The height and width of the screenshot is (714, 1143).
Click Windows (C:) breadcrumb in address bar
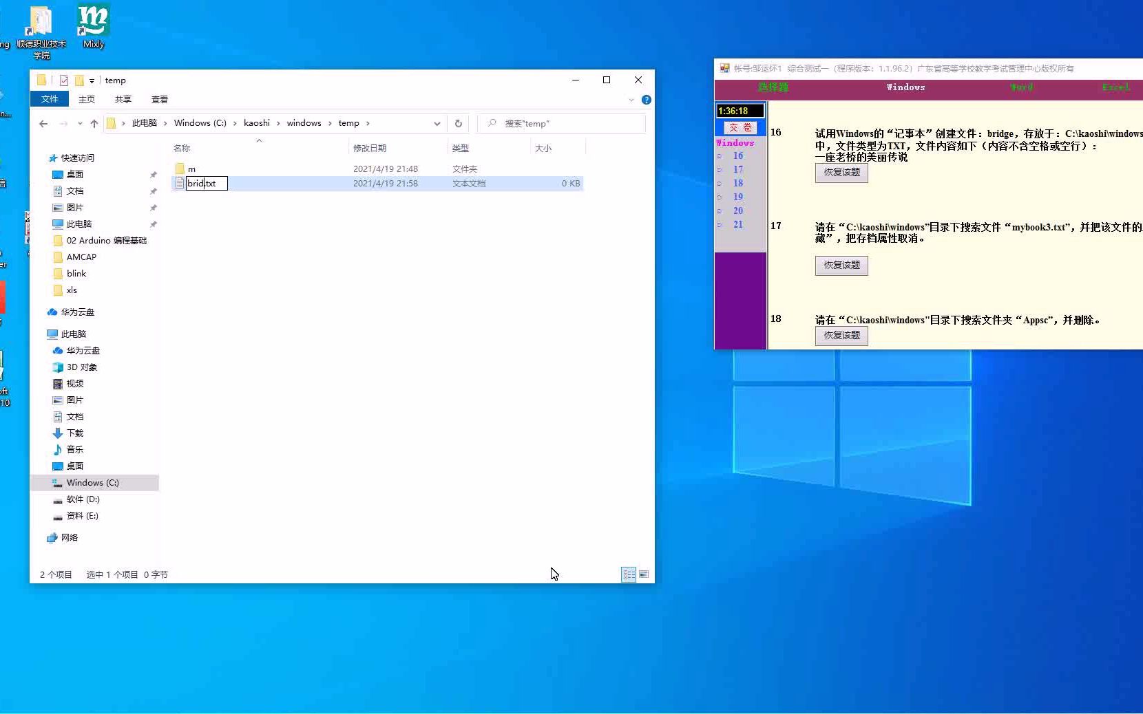[x=200, y=123]
